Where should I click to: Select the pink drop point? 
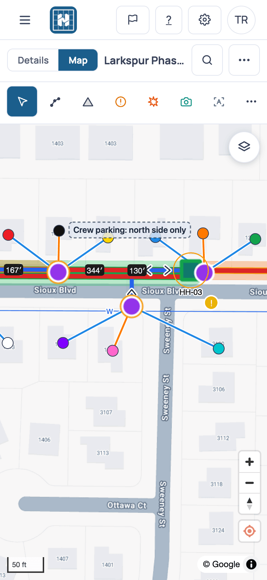coord(113,351)
